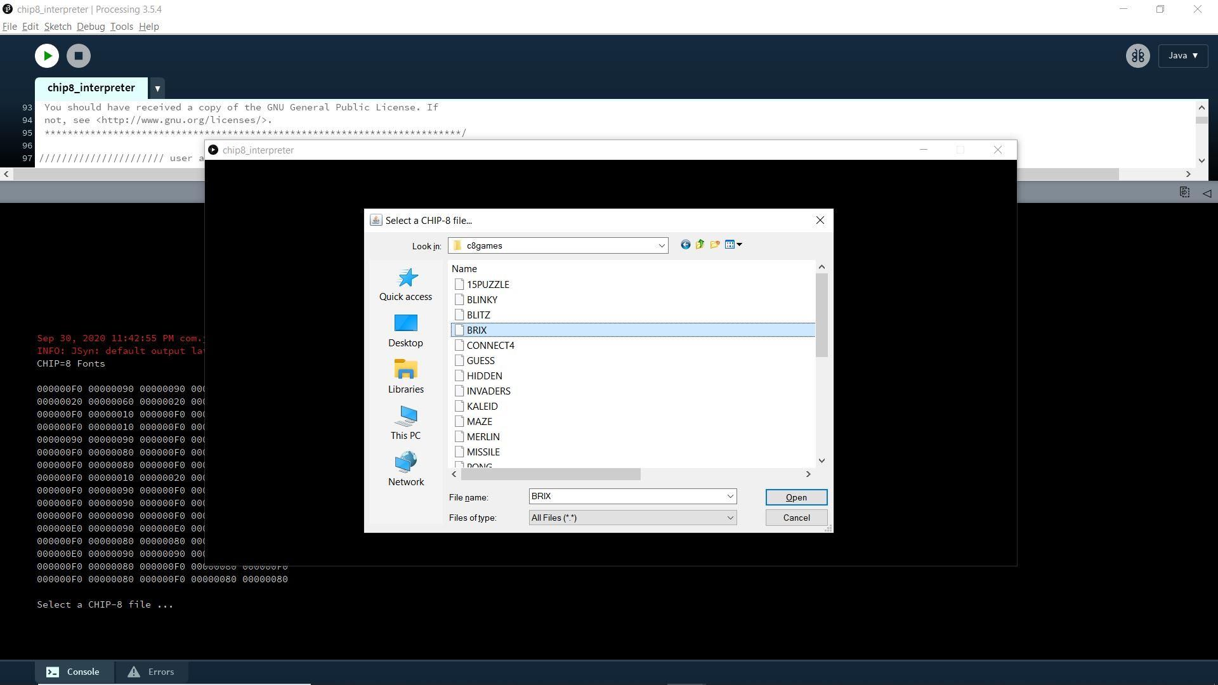The height and width of the screenshot is (685, 1218).
Task: Select Network in places sidebar
Action: (405, 469)
